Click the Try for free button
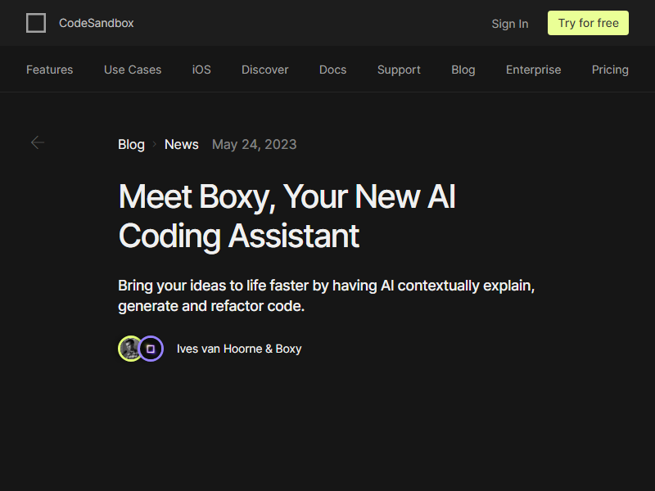 (x=588, y=23)
